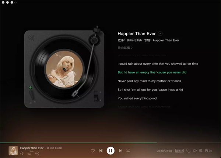Skip to the previous track
Image resolution: width=221 pixels, height=158 pixels.
coord(101,151)
